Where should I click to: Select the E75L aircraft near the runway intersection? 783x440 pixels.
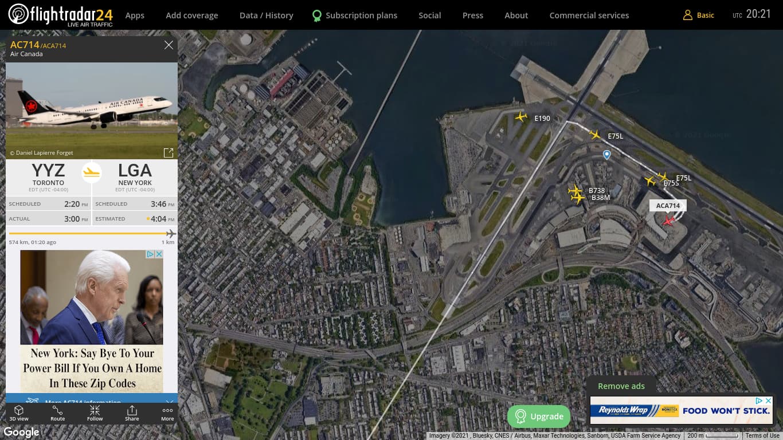pyautogui.click(x=595, y=135)
